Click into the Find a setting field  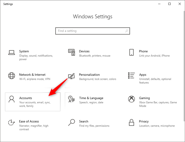tap(92, 31)
